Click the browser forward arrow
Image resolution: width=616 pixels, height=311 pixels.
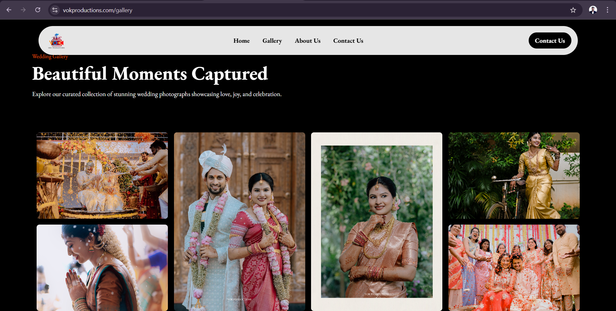pyautogui.click(x=23, y=10)
